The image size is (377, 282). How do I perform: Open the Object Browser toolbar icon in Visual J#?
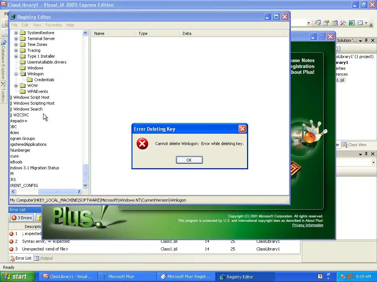point(334,23)
